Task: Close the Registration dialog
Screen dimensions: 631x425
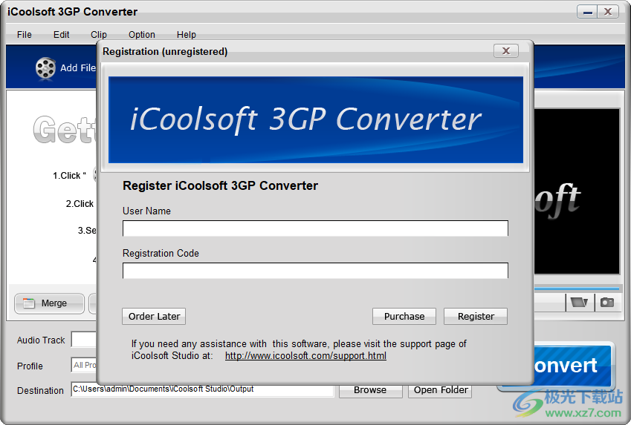Action: [x=506, y=51]
